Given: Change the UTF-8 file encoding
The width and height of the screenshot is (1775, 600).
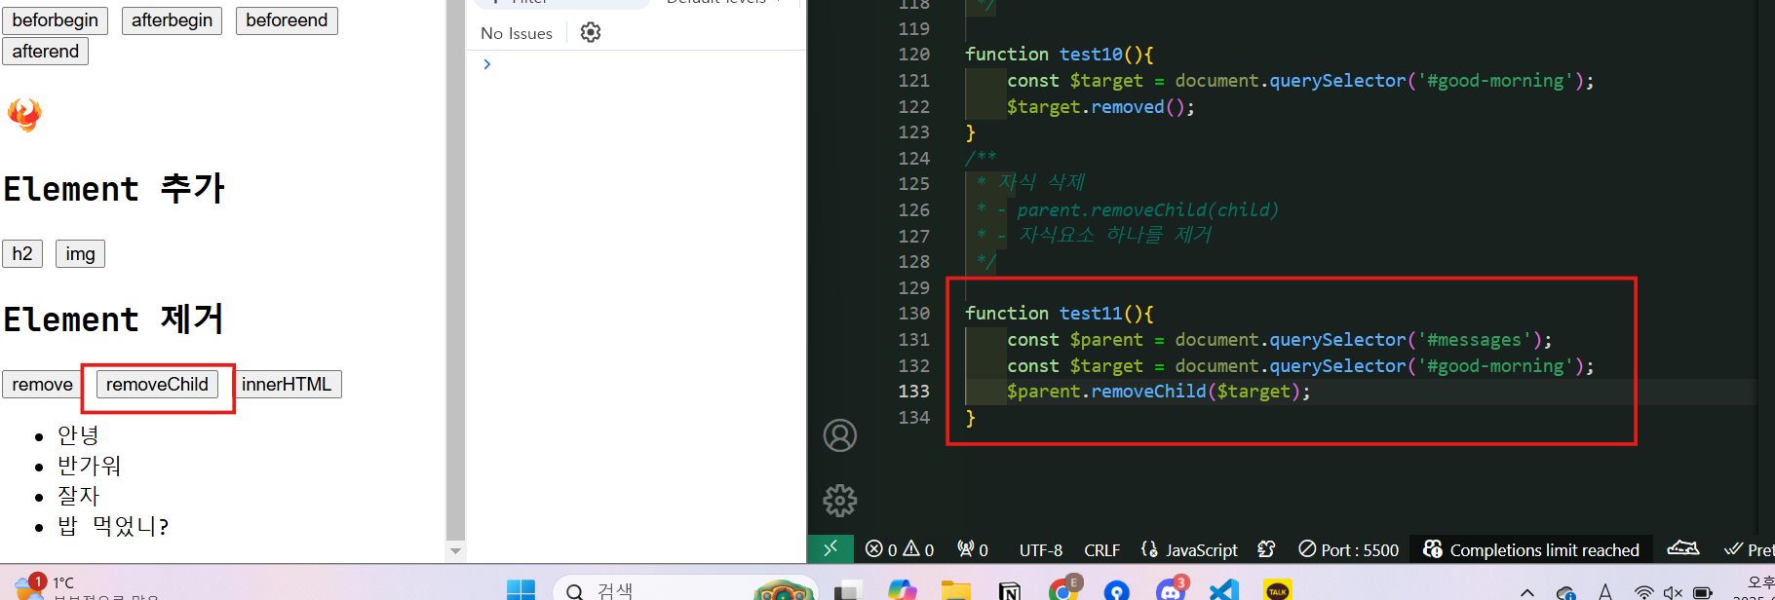Looking at the screenshot, I should coord(1041,549).
